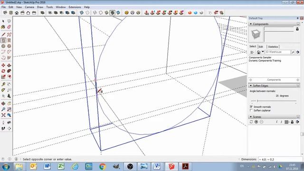This screenshot has width=304, height=171.
Task: Open Components Sampler collection
Action: pos(260,57)
